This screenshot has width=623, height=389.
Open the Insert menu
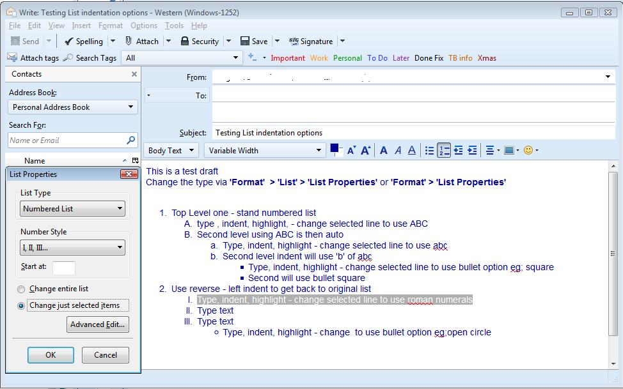pos(81,26)
